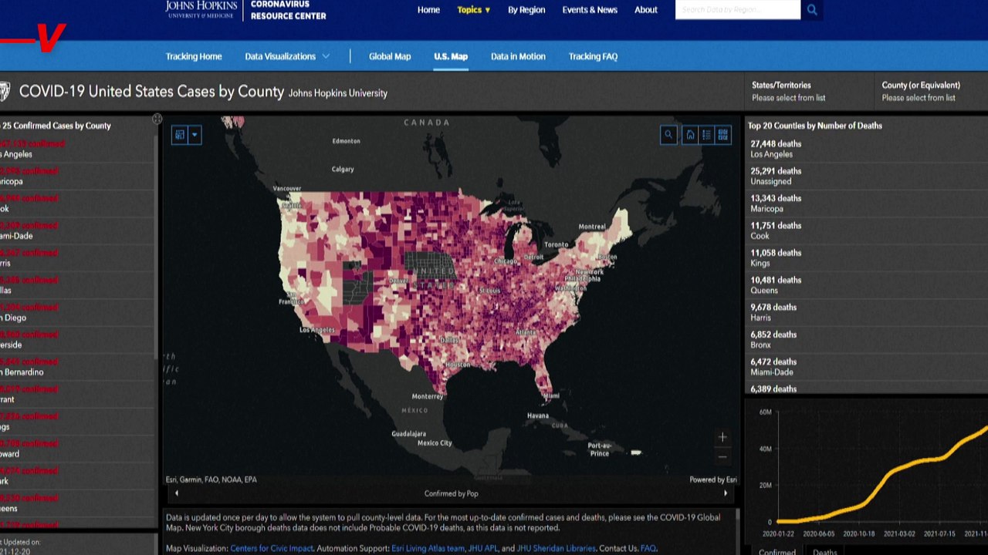
Task: Open the map search tool
Action: 668,135
